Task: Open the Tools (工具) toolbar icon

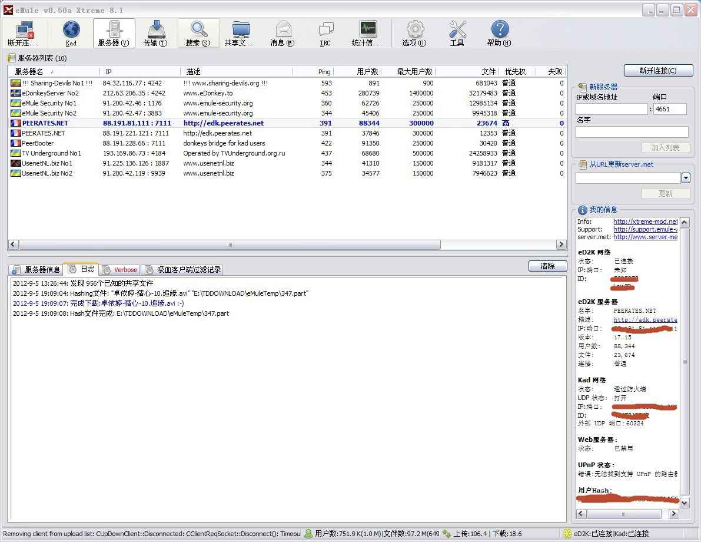Action: point(457,33)
